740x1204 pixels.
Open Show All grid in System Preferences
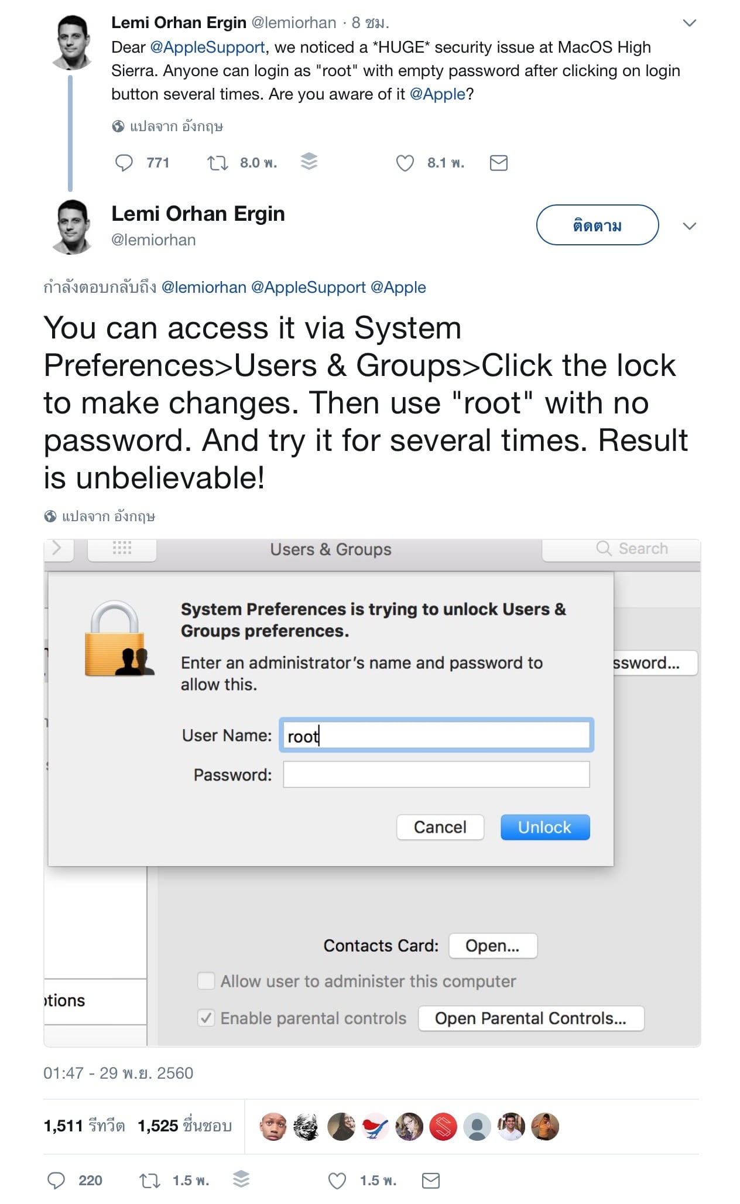click(x=121, y=549)
